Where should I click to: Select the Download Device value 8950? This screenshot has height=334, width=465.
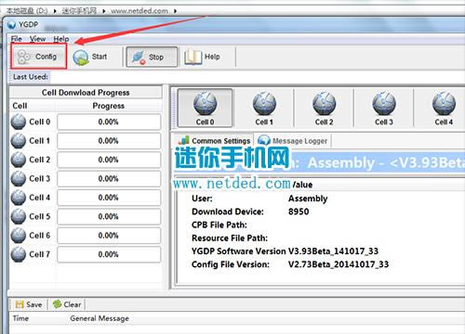click(299, 212)
